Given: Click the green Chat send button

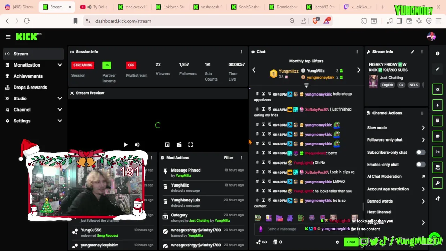Looking at the screenshot, I should [351, 242].
